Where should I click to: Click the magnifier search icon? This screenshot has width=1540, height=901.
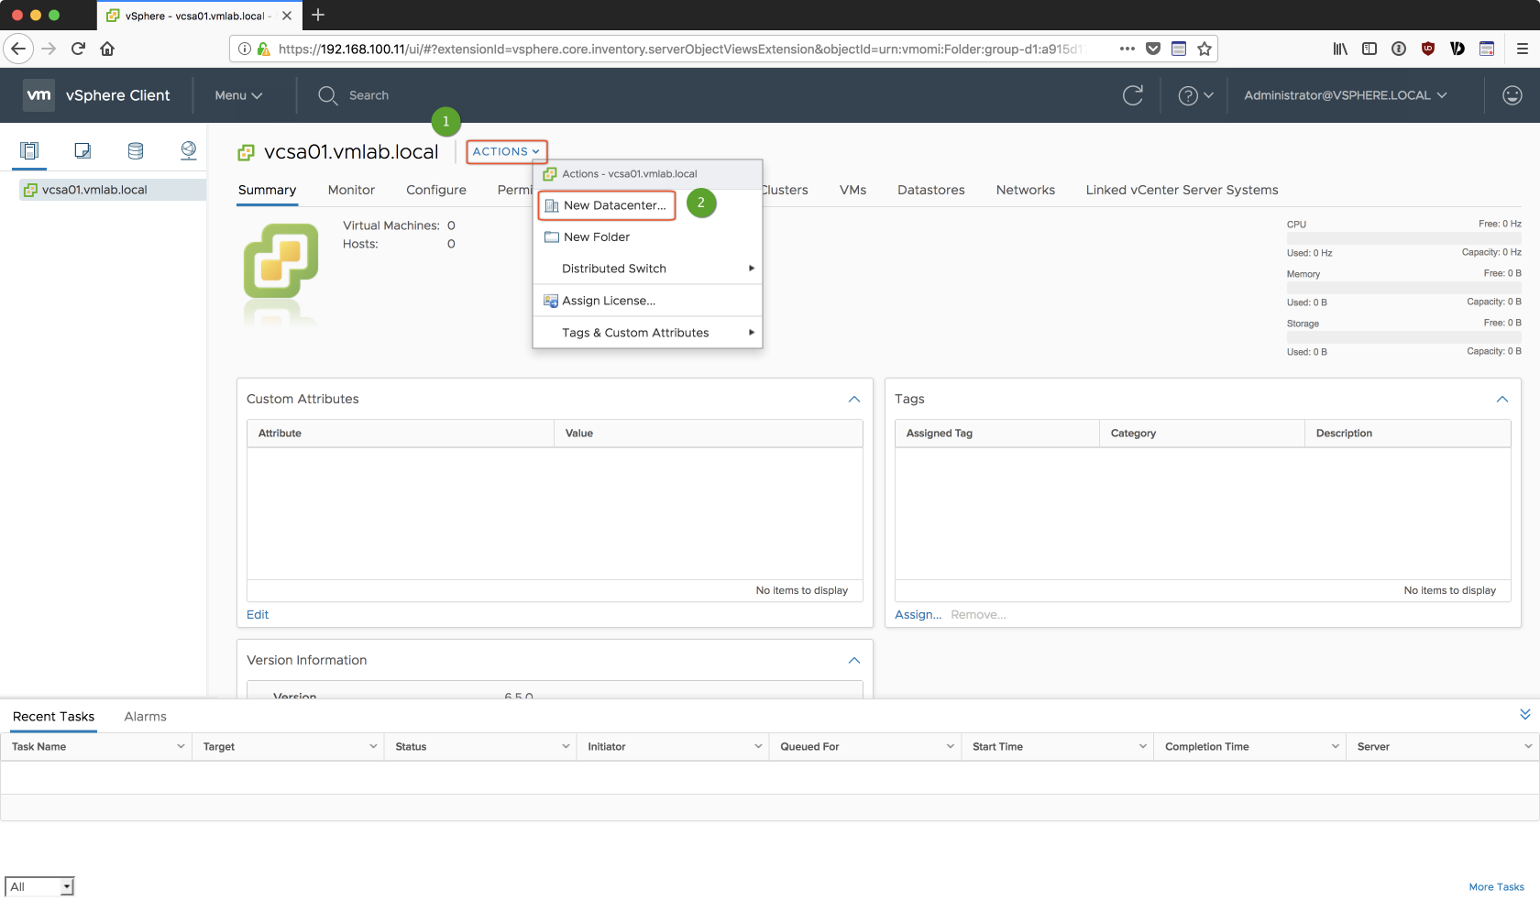[x=327, y=95]
